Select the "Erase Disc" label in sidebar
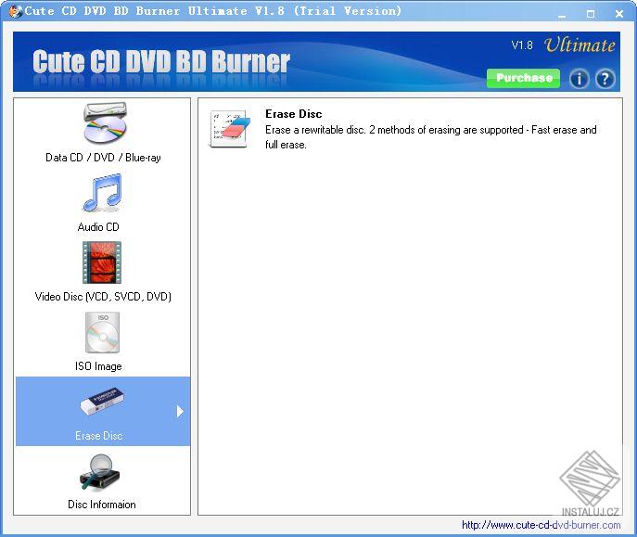Screen dimensions: 637x537 point(98,436)
